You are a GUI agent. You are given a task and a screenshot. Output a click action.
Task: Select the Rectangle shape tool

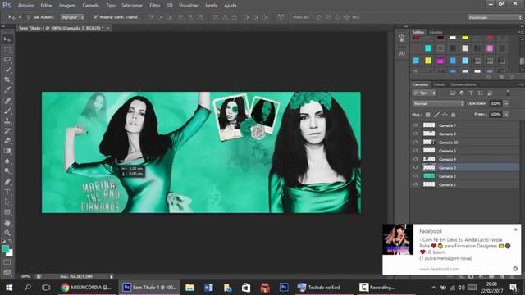(7, 213)
